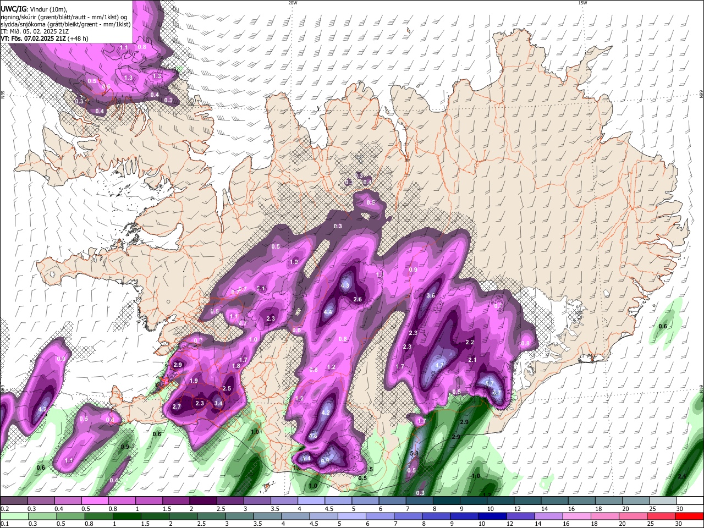The height and width of the screenshot is (528, 704).
Task: Click the "5.7" precipitation value on map
Action: (490, 383)
